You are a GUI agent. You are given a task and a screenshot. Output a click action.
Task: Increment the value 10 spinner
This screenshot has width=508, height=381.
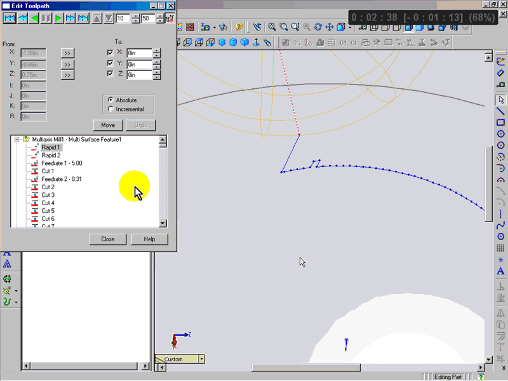[x=136, y=16]
